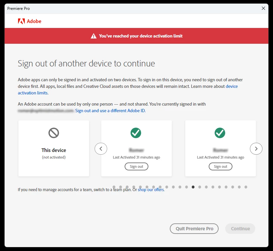Click the Premiere Pro window title
The image size is (273, 251).
pos(18,9)
